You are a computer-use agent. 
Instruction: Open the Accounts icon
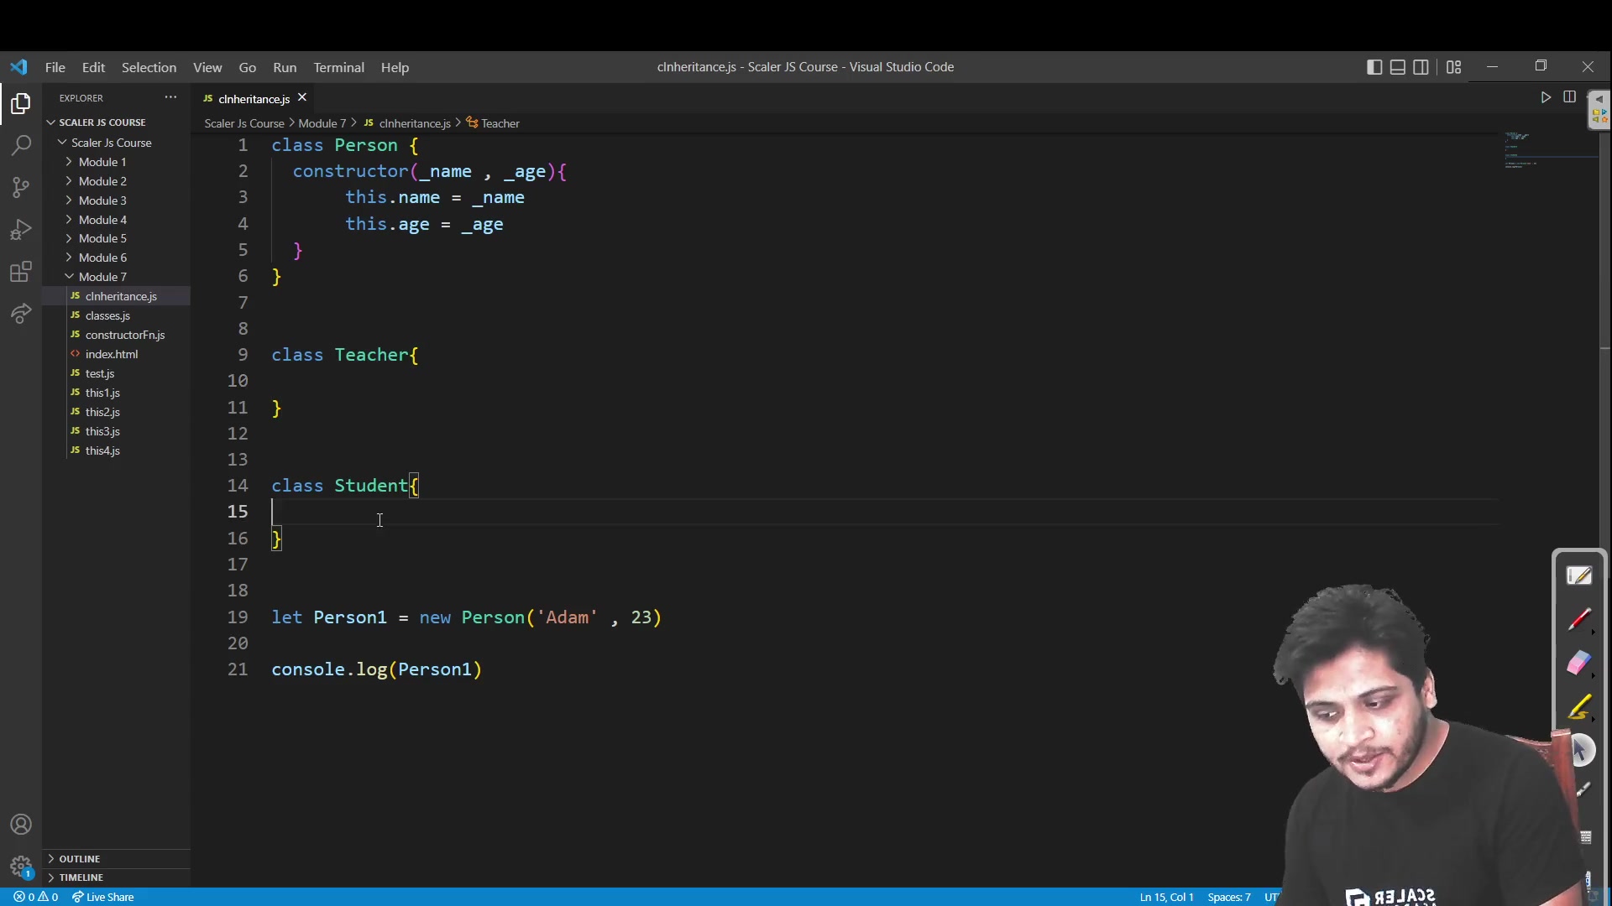point(21,825)
